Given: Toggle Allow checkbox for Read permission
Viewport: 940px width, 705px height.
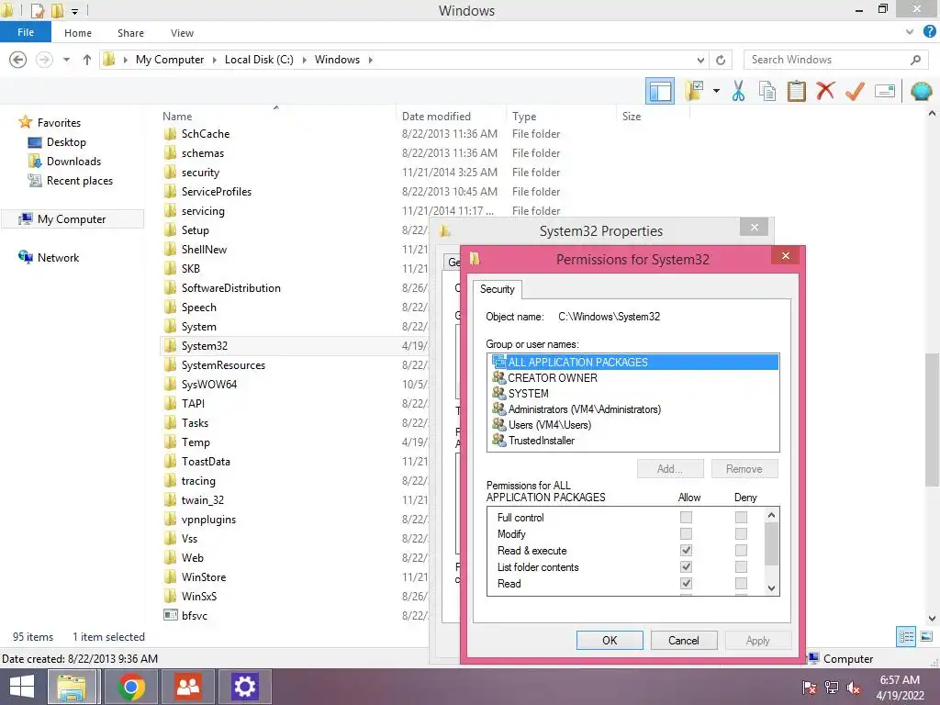Looking at the screenshot, I should (x=686, y=583).
